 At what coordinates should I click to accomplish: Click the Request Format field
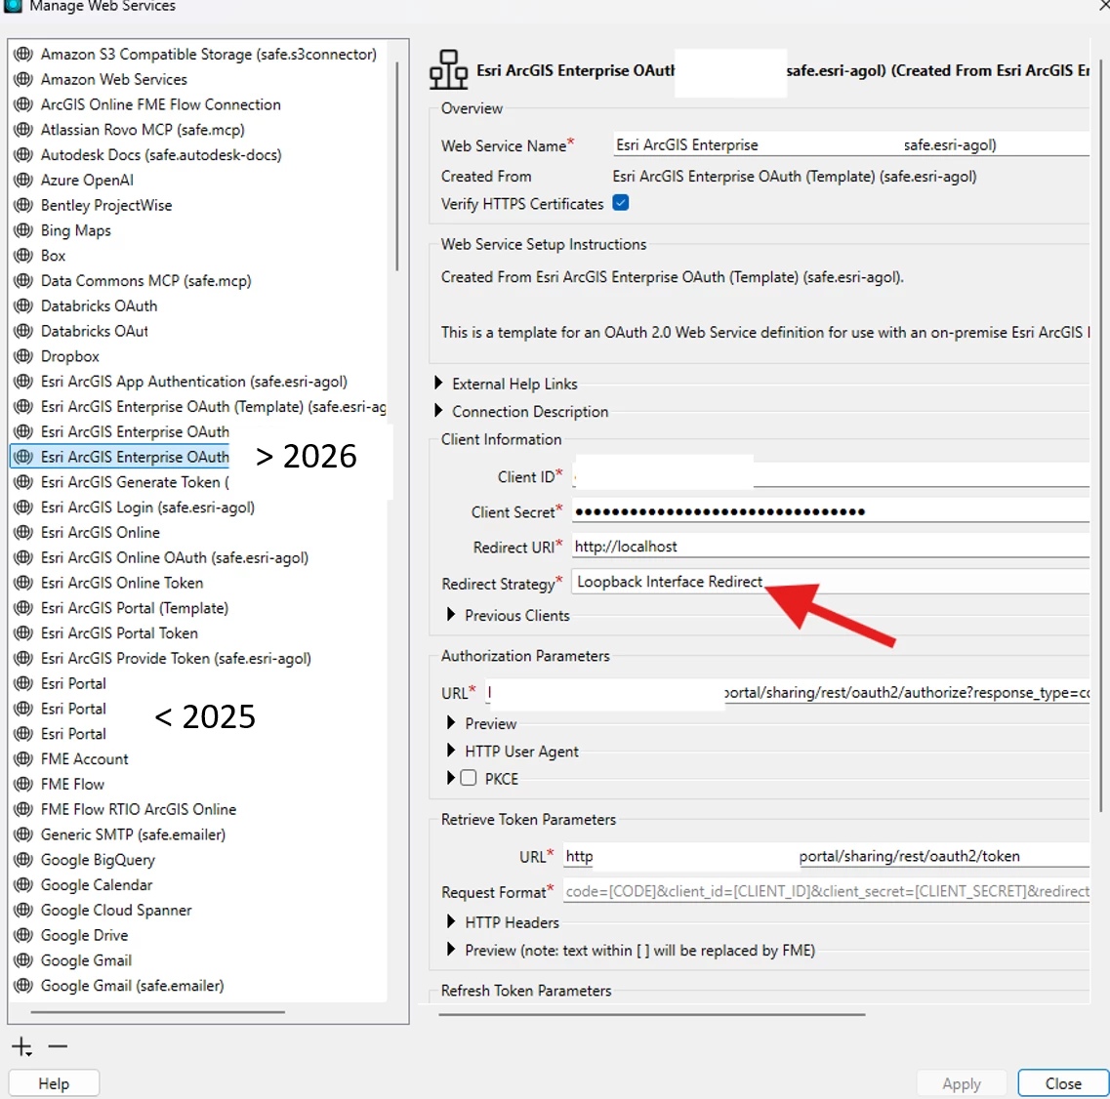pos(825,891)
